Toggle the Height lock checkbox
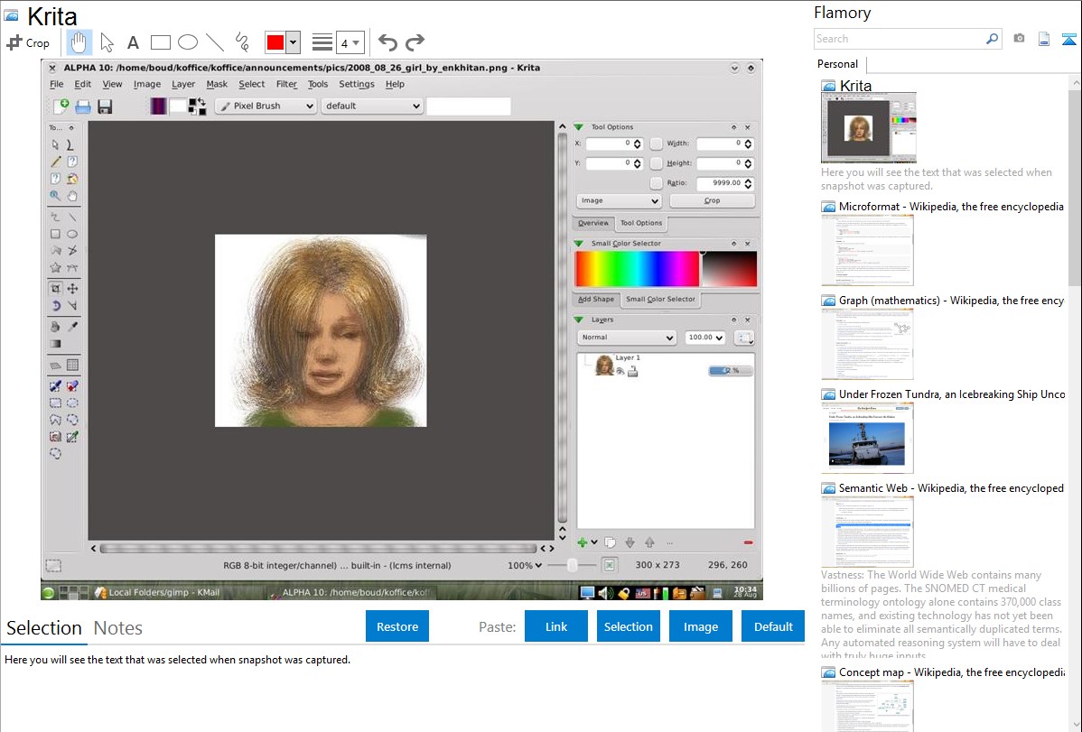The width and height of the screenshot is (1082, 732). click(x=656, y=163)
